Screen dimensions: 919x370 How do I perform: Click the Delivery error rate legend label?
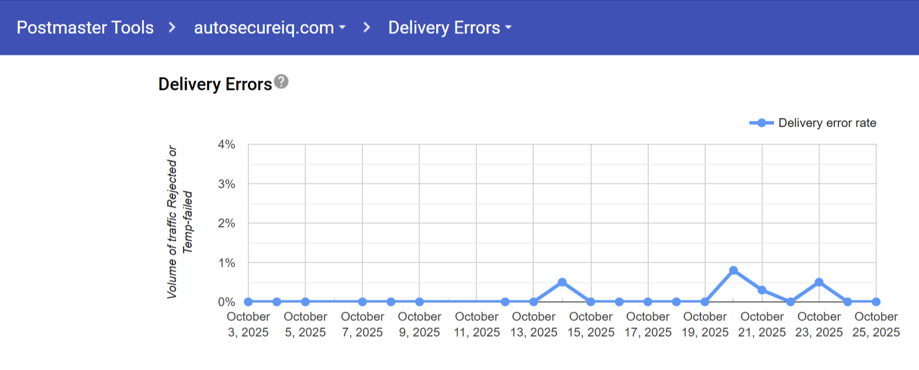[827, 123]
